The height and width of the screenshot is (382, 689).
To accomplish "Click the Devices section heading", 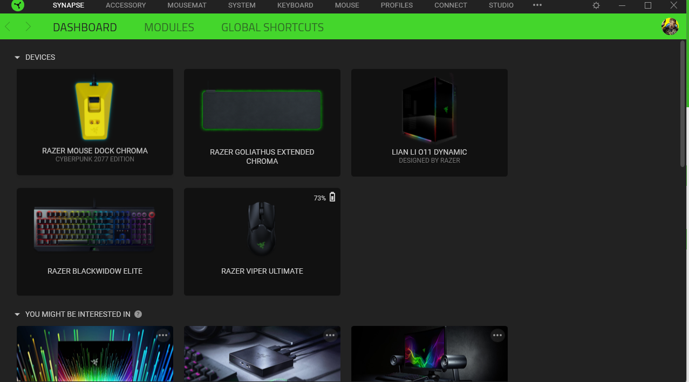I will point(40,57).
